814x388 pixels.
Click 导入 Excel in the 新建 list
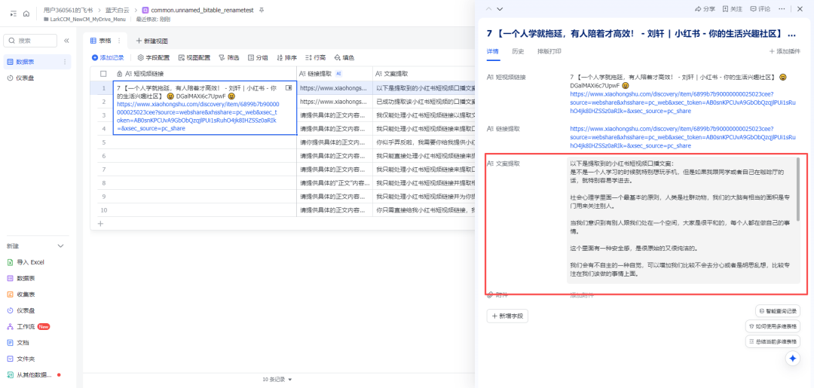tap(26, 262)
